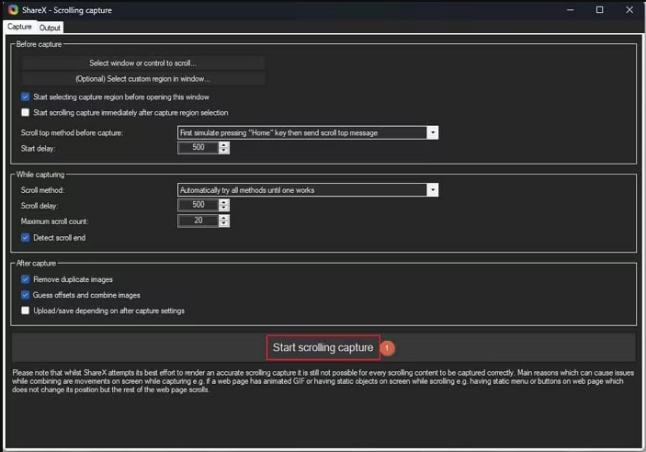646x452 pixels.
Task: Click the ShareX logo icon in title bar
Action: click(x=13, y=10)
